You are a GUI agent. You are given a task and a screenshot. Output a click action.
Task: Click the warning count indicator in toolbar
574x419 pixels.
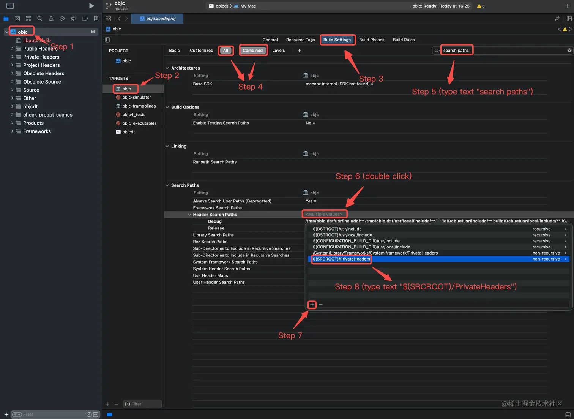481,6
